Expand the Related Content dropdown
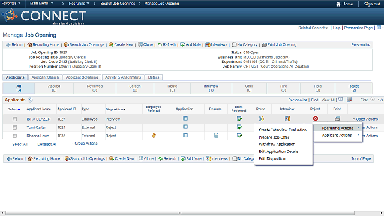 pyautogui.click(x=313, y=28)
